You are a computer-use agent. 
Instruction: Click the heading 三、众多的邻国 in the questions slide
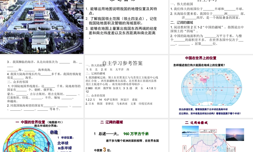point(18,82)
